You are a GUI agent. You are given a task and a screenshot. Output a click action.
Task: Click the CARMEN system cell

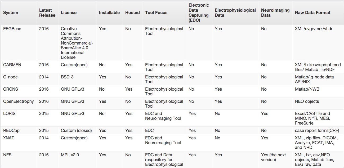12,65
